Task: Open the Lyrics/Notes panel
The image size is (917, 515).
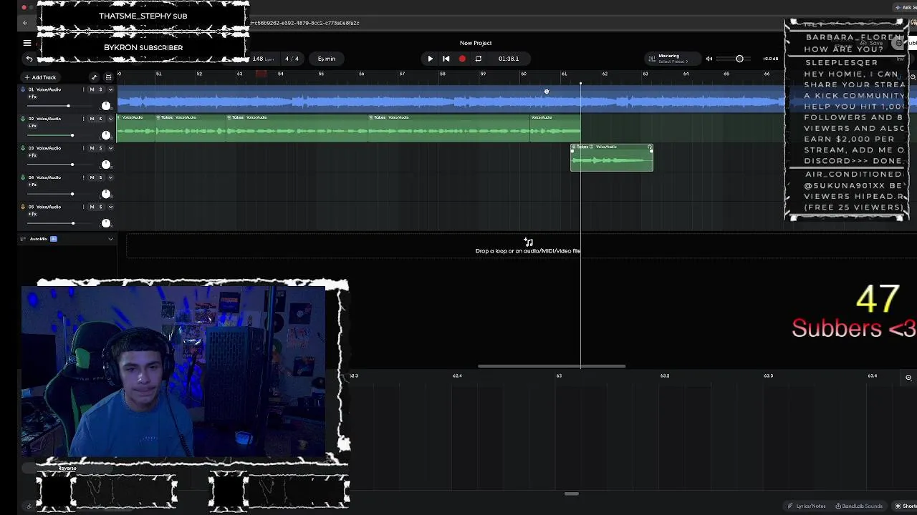Action: coord(807,506)
